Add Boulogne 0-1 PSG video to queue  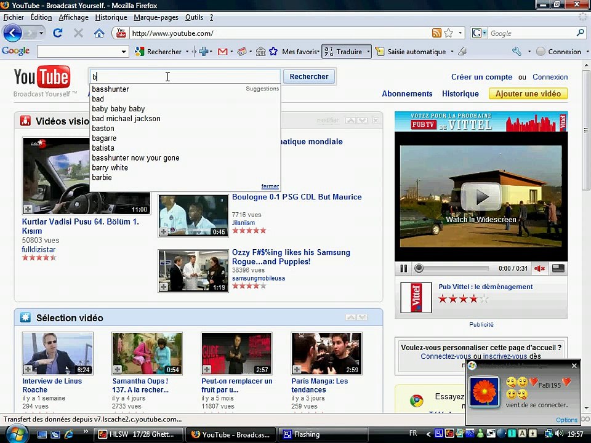164,231
